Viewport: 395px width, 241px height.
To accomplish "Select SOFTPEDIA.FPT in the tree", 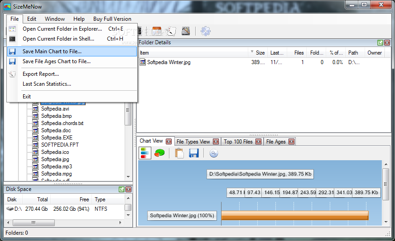I will pos(60,145).
